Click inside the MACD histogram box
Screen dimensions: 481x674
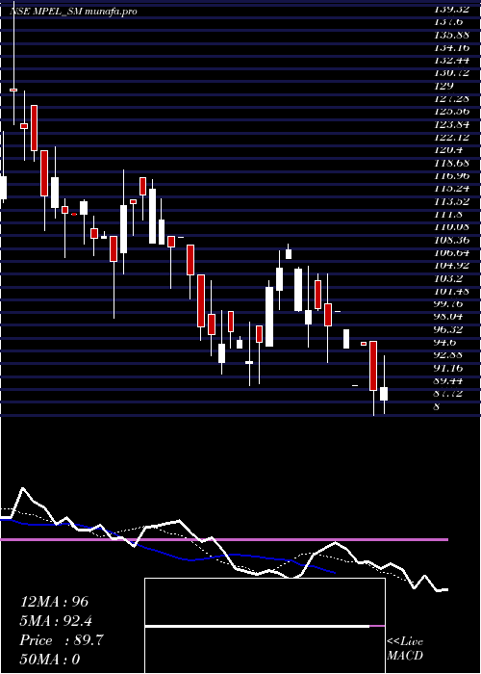[x=265, y=626]
